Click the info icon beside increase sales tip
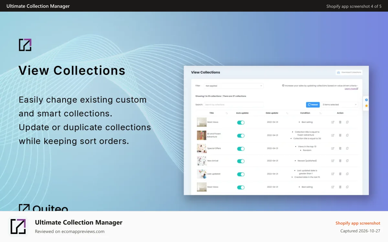388x242 pixels. click(283, 86)
